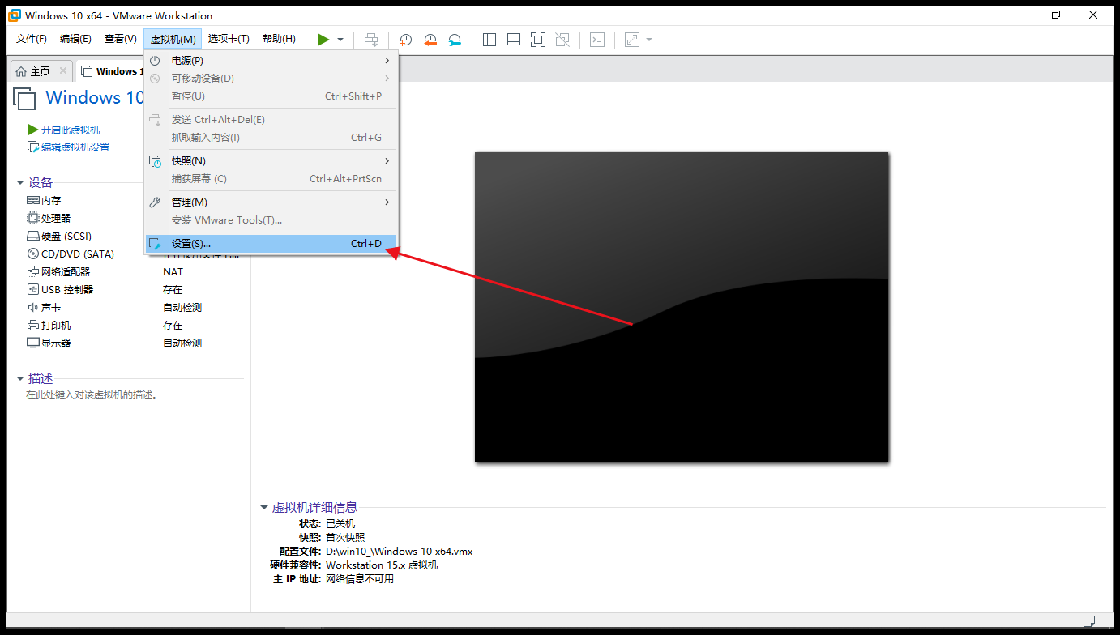
Task: Select the 处理器 device row
Action: tap(49, 219)
